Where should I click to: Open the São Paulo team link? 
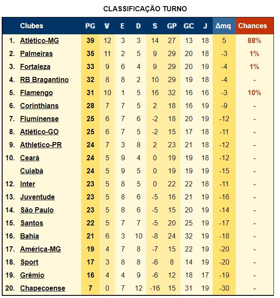[37, 210]
